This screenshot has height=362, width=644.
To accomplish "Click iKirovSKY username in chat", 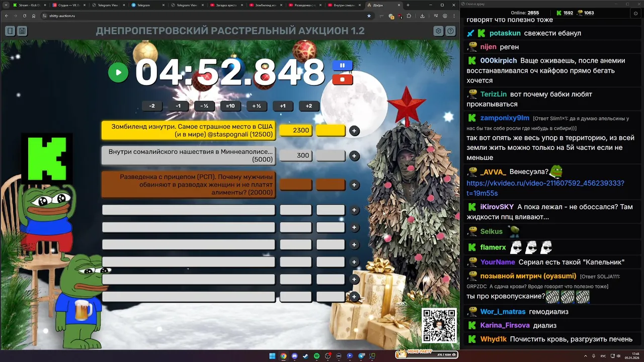I will [x=497, y=207].
